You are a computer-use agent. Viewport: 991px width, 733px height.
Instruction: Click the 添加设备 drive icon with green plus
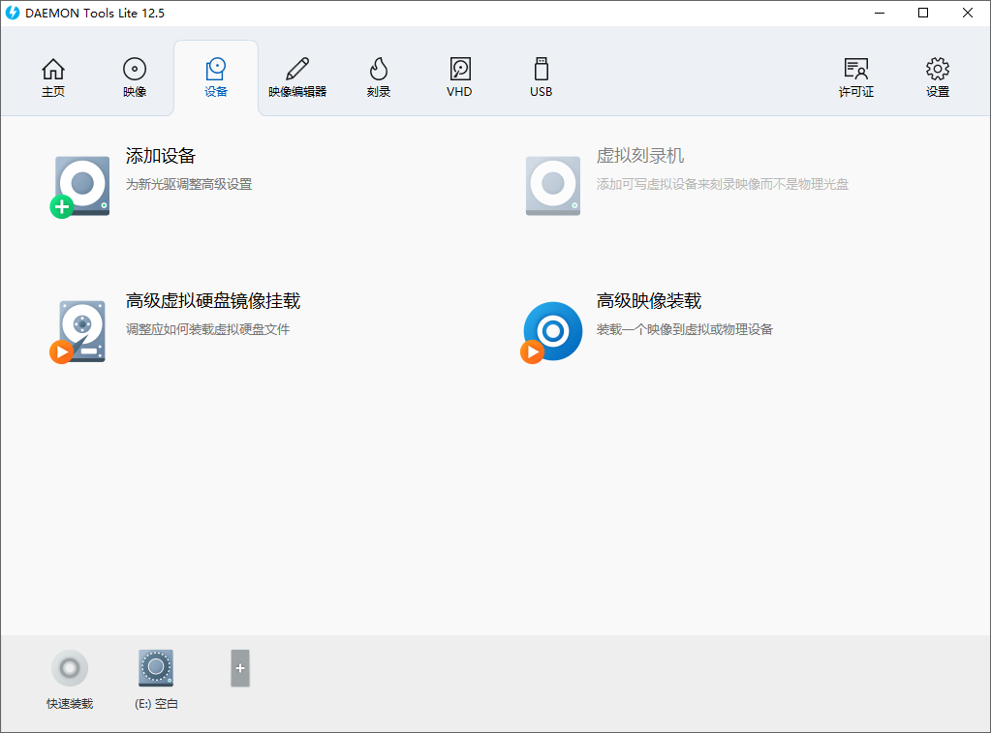[79, 185]
